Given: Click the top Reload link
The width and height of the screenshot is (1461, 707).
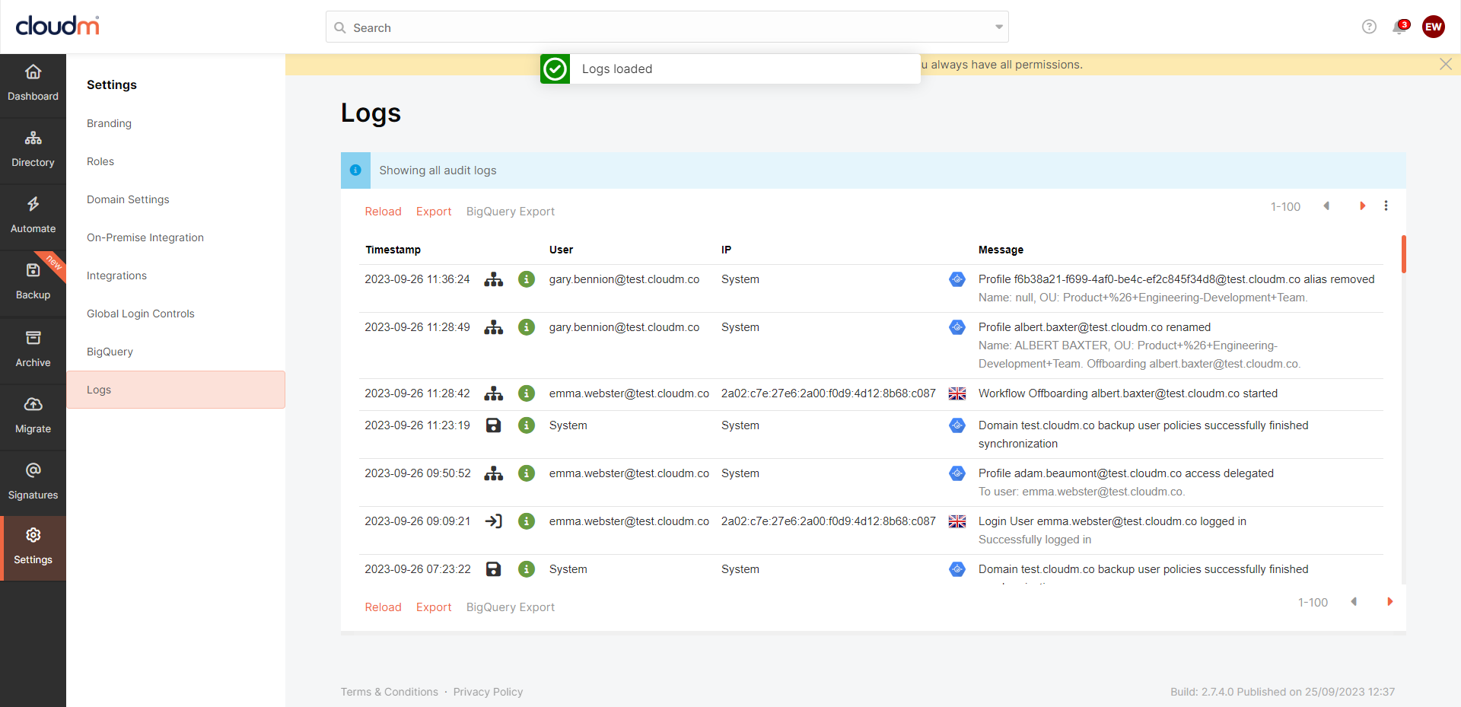Looking at the screenshot, I should click(383, 212).
